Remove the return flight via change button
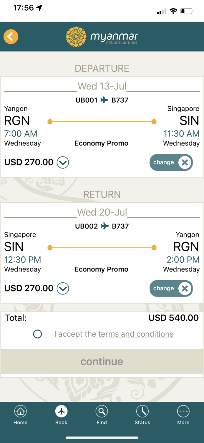 (171, 288)
